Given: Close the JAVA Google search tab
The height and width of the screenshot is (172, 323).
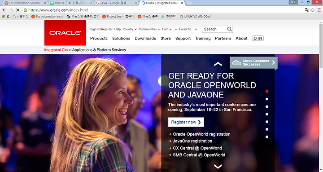Looking at the screenshot, I should pos(136,3).
